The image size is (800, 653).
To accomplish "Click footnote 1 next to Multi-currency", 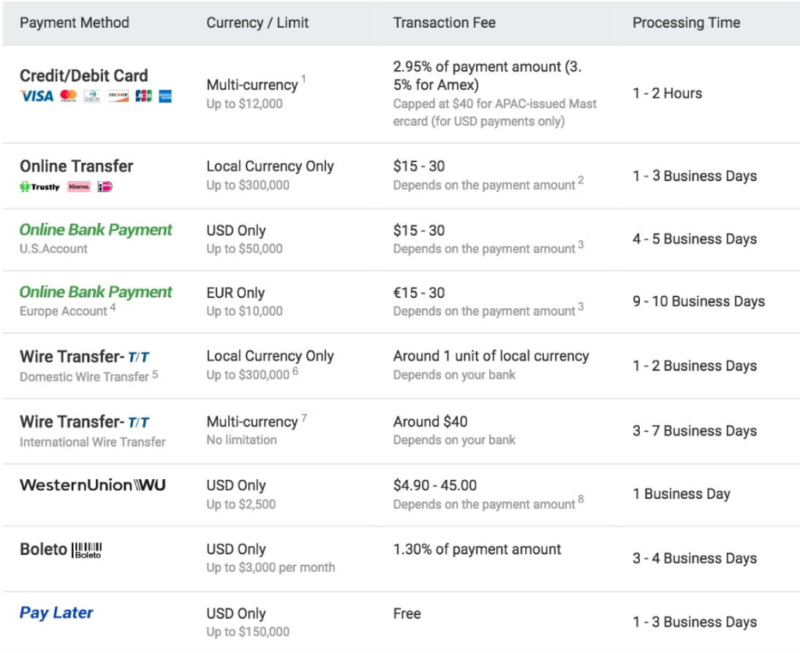I will pyautogui.click(x=303, y=79).
